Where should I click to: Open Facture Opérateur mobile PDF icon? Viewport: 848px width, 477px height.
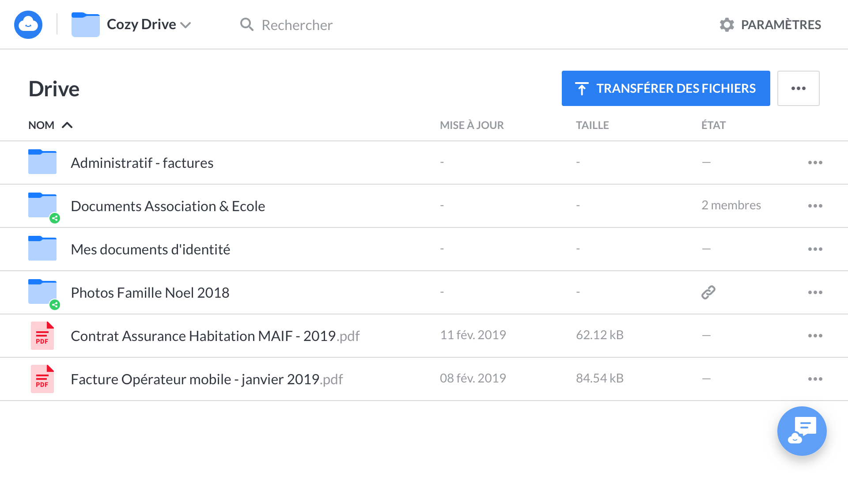coord(42,379)
